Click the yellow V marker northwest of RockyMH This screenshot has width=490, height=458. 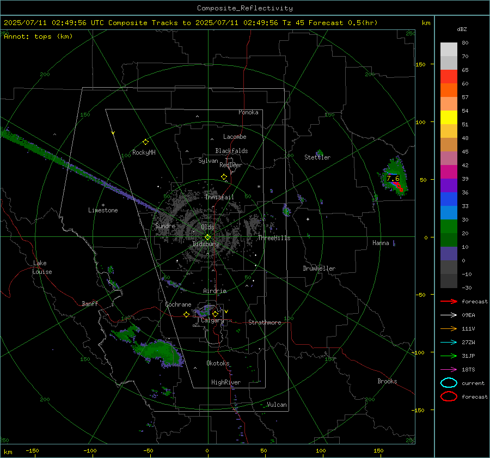point(113,133)
